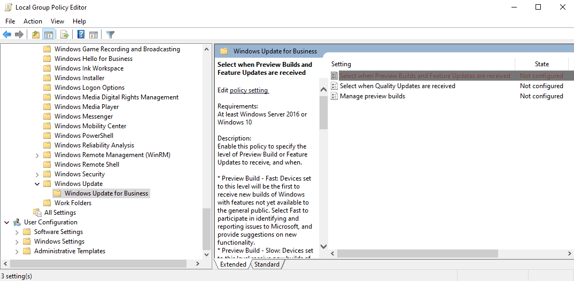This screenshot has width=574, height=281.
Task: Select Windows Messenger in tree
Action: pyautogui.click(x=83, y=116)
